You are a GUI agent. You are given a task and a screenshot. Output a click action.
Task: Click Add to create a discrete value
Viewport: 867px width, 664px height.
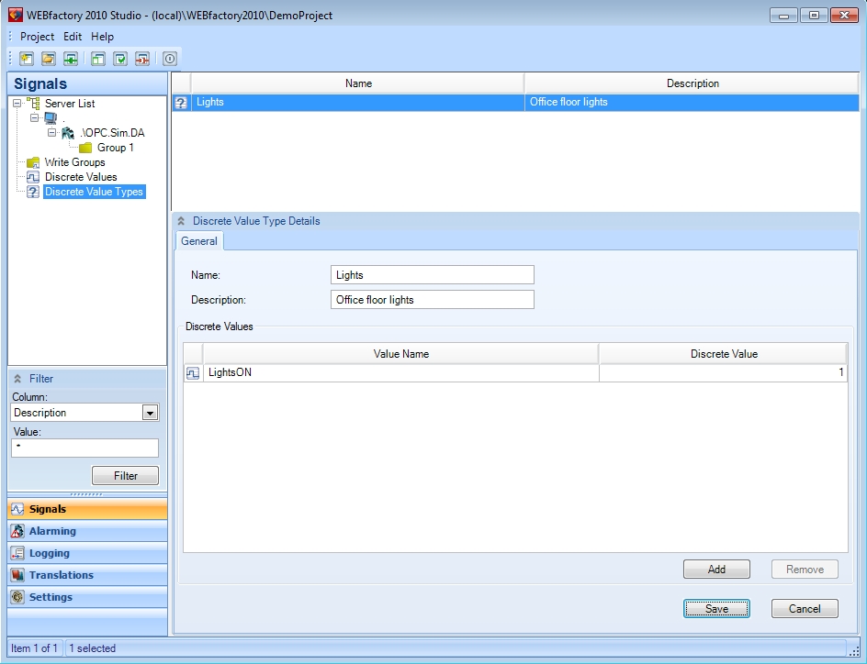pyautogui.click(x=716, y=570)
